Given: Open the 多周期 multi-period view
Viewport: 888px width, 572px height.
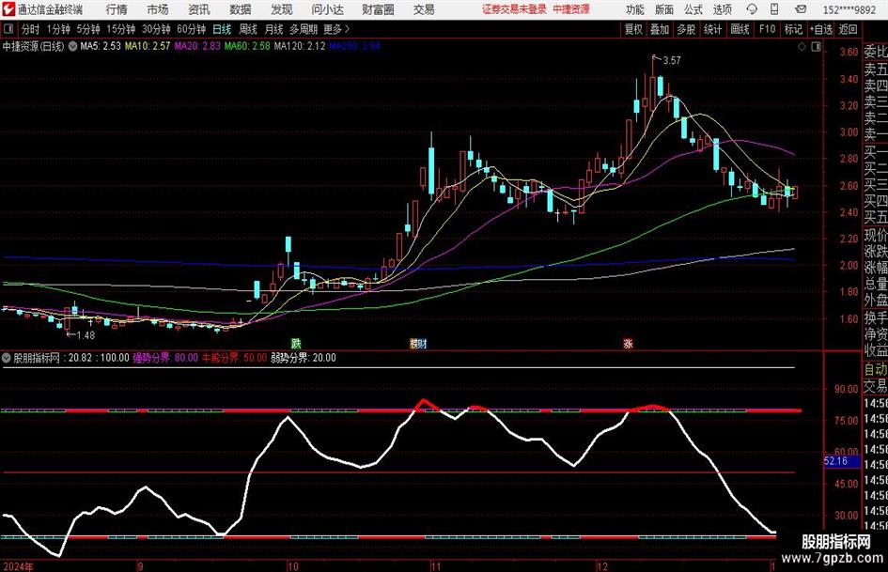Looking at the screenshot, I should tap(304, 29).
